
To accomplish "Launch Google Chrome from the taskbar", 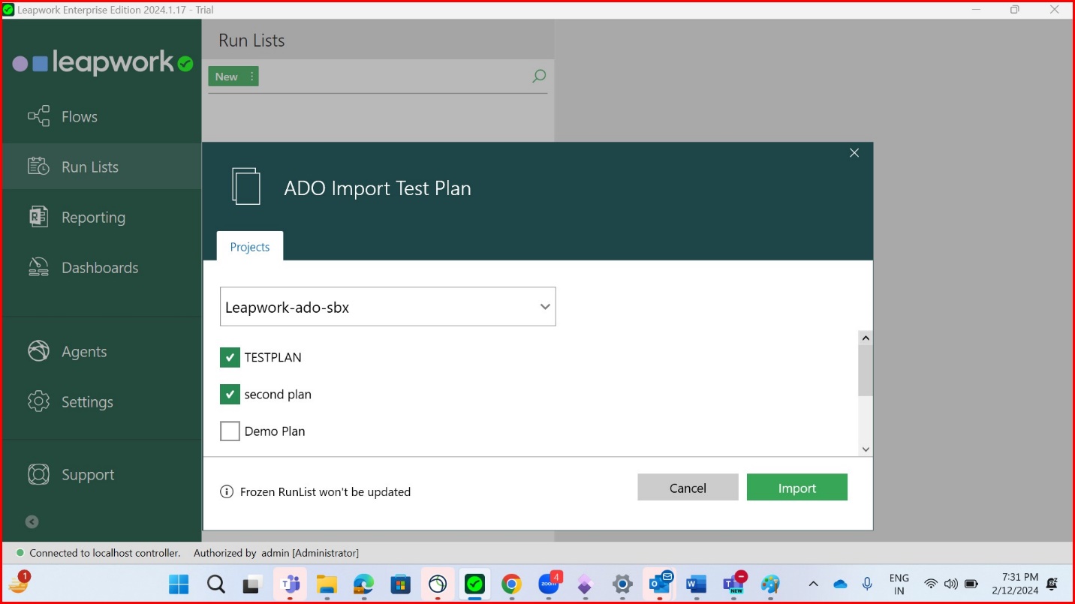I will point(511,584).
